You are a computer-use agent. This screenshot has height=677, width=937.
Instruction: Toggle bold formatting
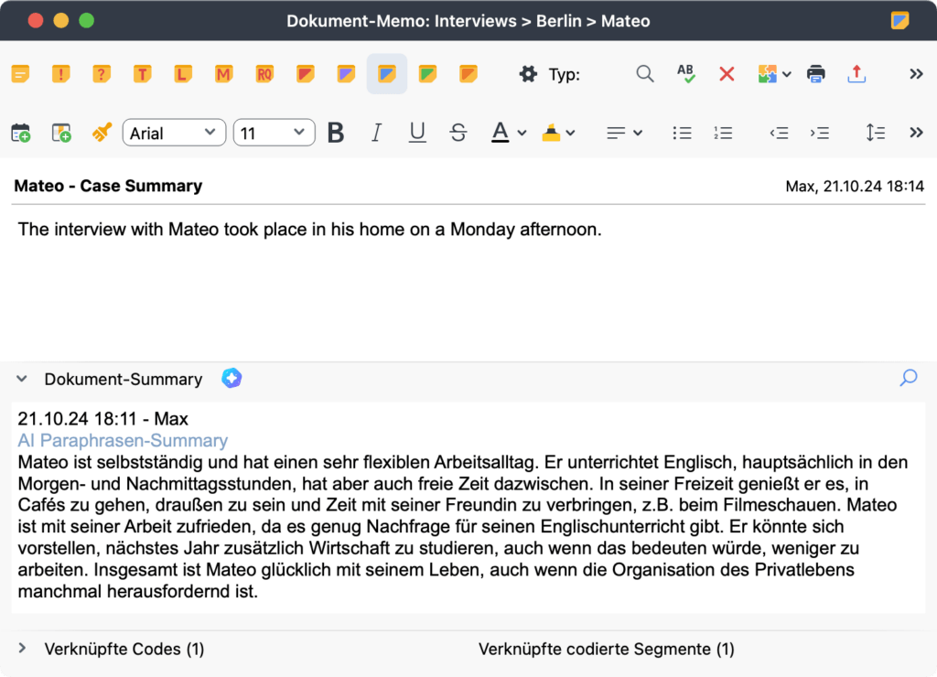pos(336,133)
